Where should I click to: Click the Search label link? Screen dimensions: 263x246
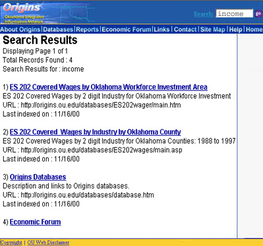point(204,14)
